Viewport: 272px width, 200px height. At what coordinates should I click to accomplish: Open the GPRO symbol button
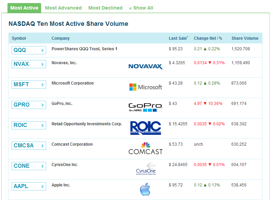[x=29, y=105]
